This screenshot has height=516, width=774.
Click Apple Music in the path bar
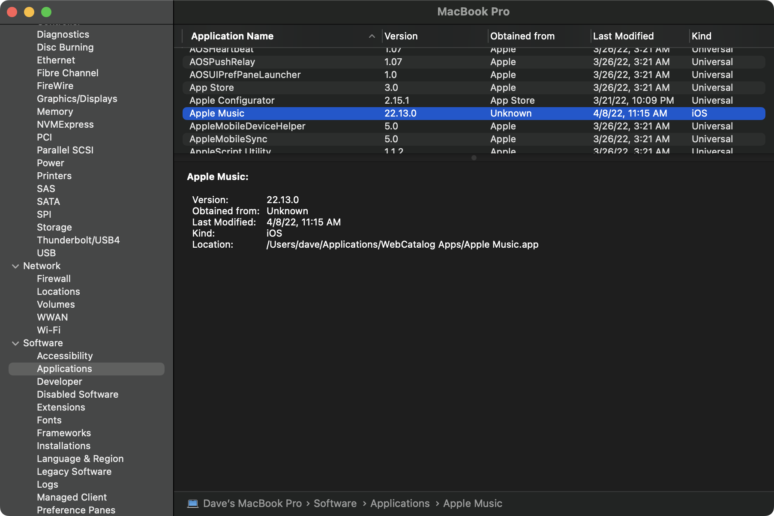pos(473,504)
